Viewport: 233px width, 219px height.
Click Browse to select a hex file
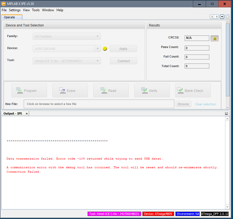[183, 104]
